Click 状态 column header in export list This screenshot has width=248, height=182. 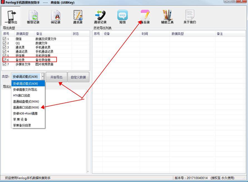[81, 34]
